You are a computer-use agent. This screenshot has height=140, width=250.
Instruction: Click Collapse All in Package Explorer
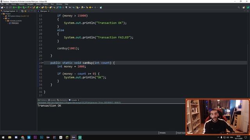coord(23,11)
